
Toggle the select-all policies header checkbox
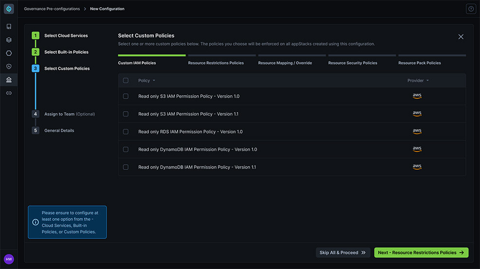click(126, 80)
